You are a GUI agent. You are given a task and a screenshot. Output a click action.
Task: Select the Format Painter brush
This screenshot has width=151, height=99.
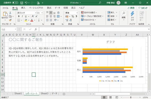10,20
